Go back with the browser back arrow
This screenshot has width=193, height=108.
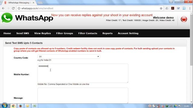click(3, 8)
